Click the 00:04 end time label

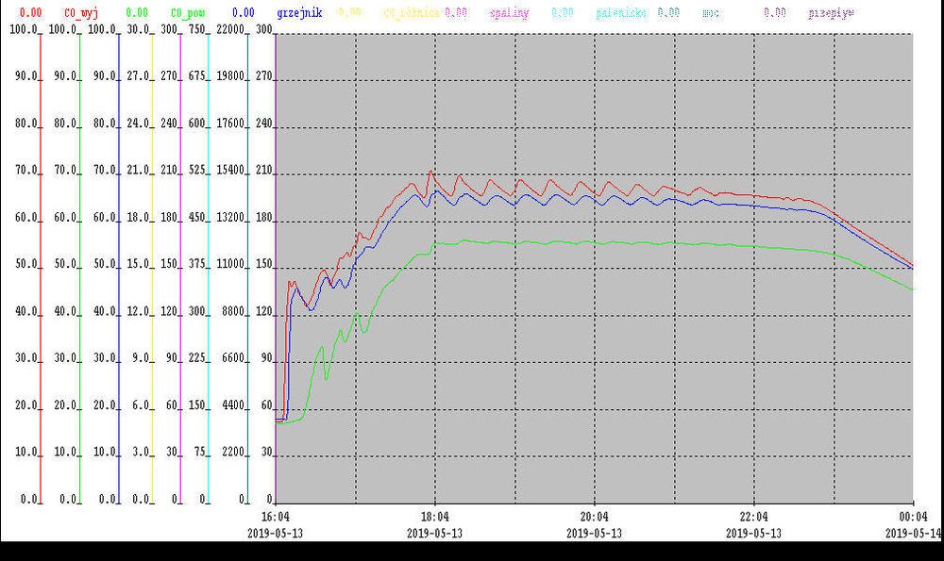[x=913, y=517]
